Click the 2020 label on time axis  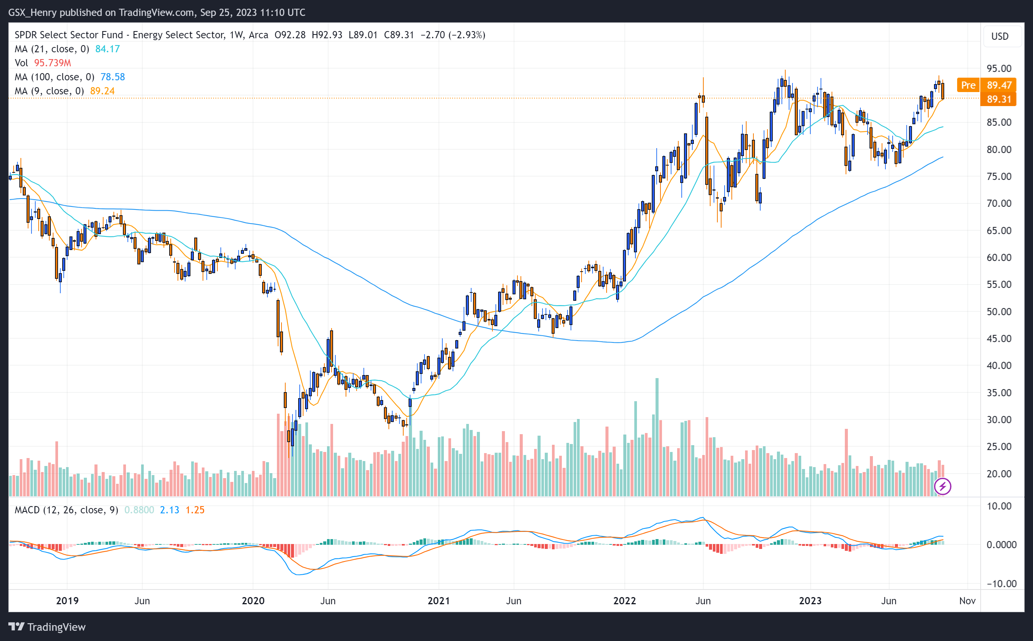point(253,601)
